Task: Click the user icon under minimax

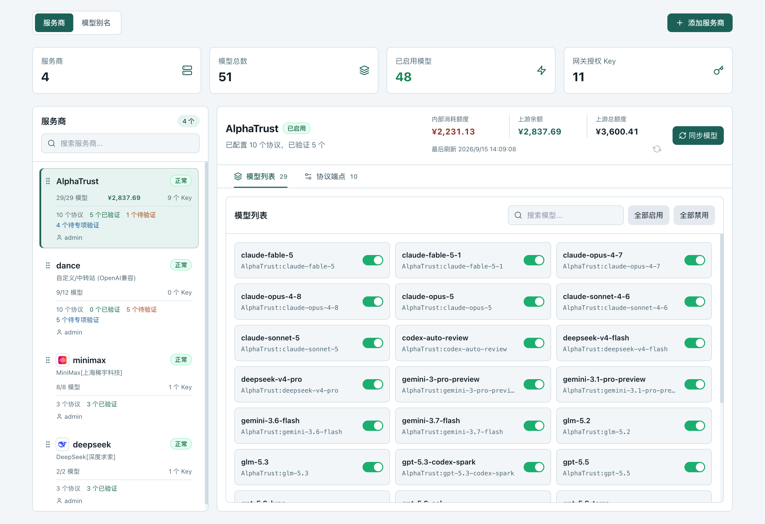Action: coord(59,416)
